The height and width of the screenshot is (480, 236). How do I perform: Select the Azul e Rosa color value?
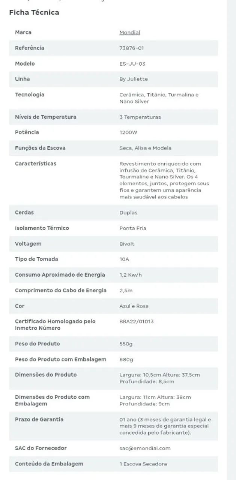(134, 306)
